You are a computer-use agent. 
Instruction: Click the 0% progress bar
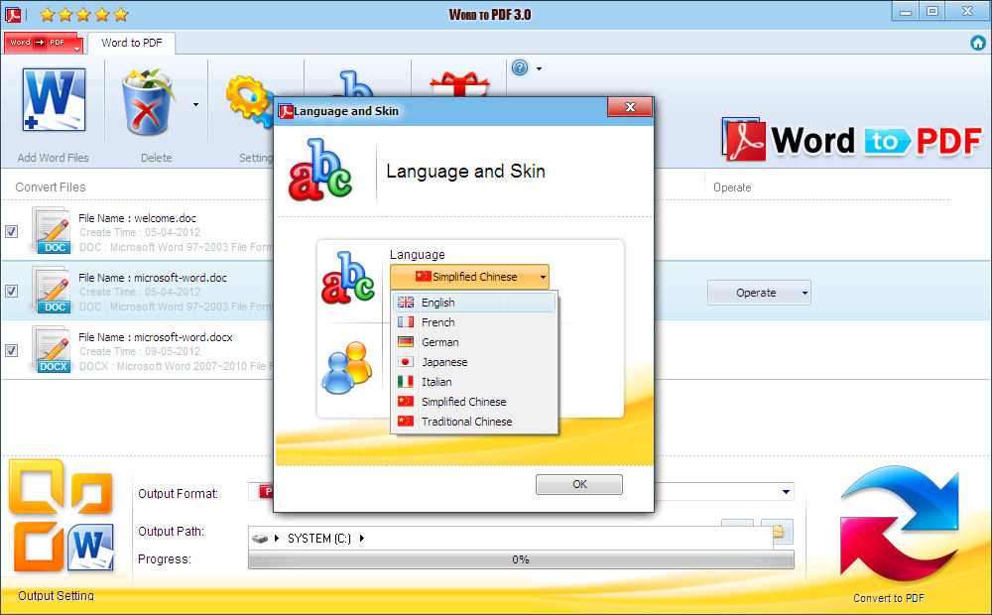tap(521, 560)
